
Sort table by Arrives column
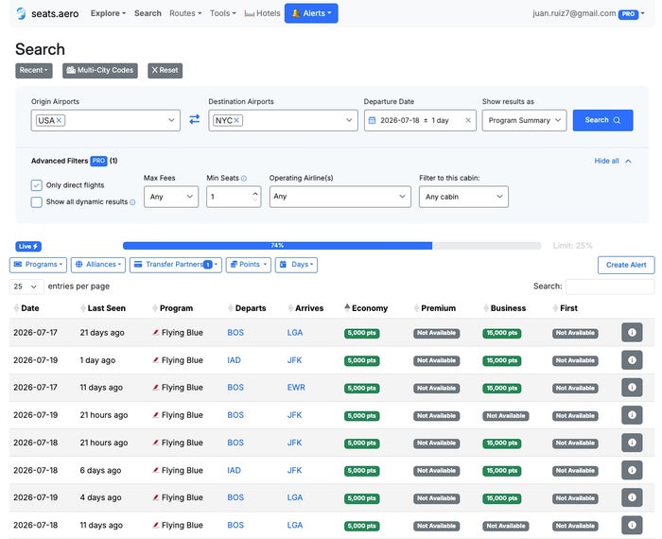[x=305, y=308]
